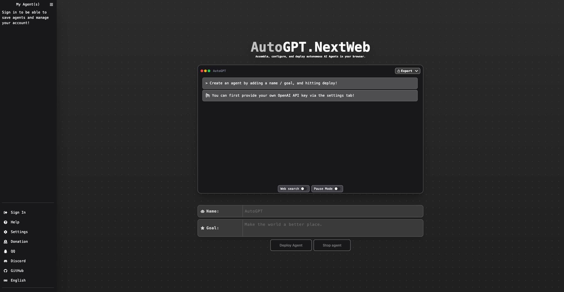Toggle the Pause Mode switch

coord(338,189)
